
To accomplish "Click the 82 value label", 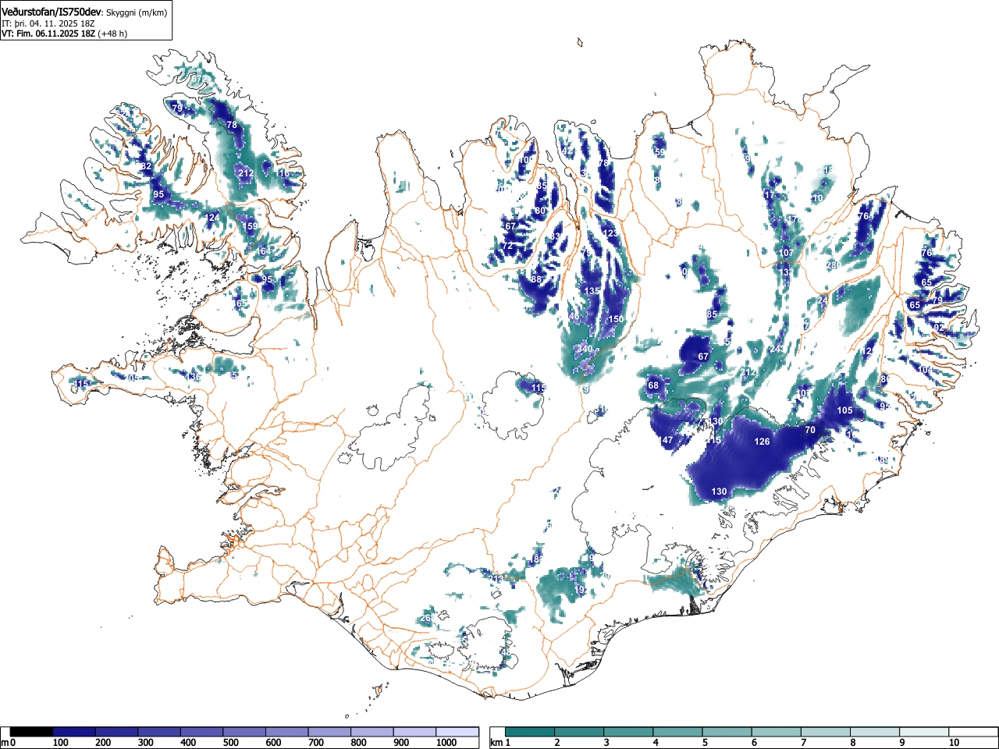I will pyautogui.click(x=146, y=167).
